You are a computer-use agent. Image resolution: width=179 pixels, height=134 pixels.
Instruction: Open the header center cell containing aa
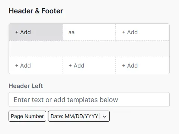tap(89, 32)
